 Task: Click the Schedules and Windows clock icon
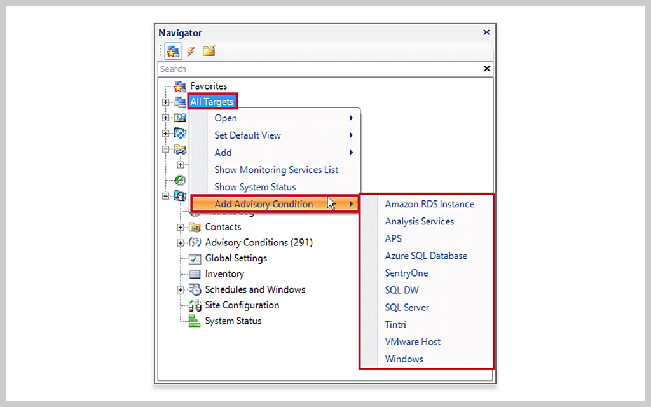(195, 289)
